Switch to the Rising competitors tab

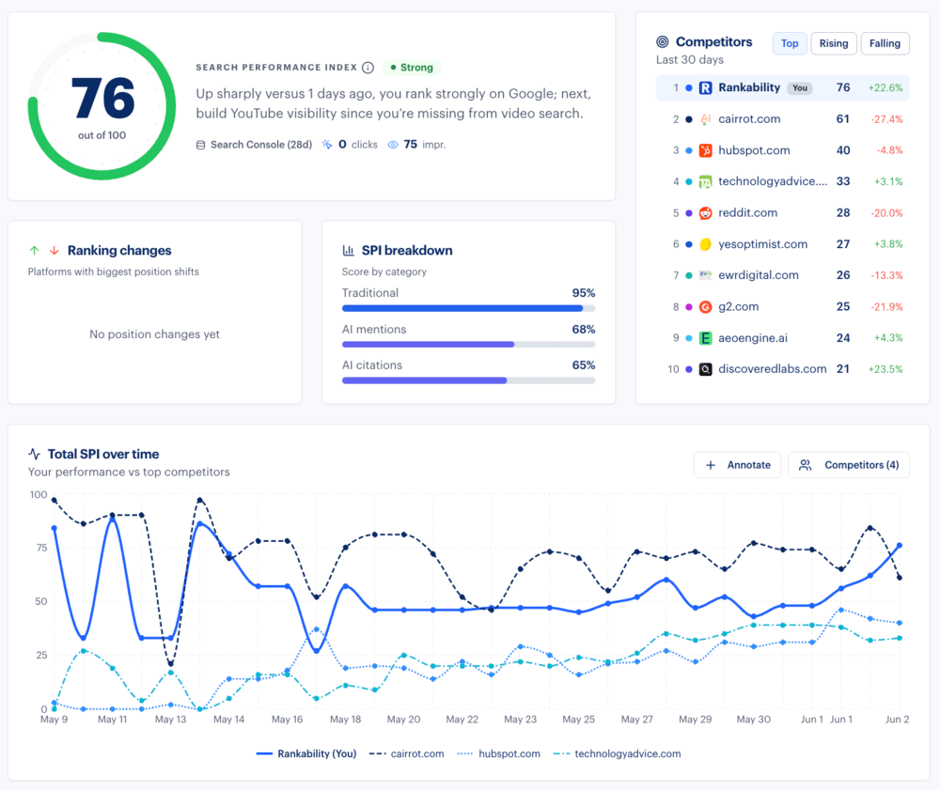[x=833, y=43]
